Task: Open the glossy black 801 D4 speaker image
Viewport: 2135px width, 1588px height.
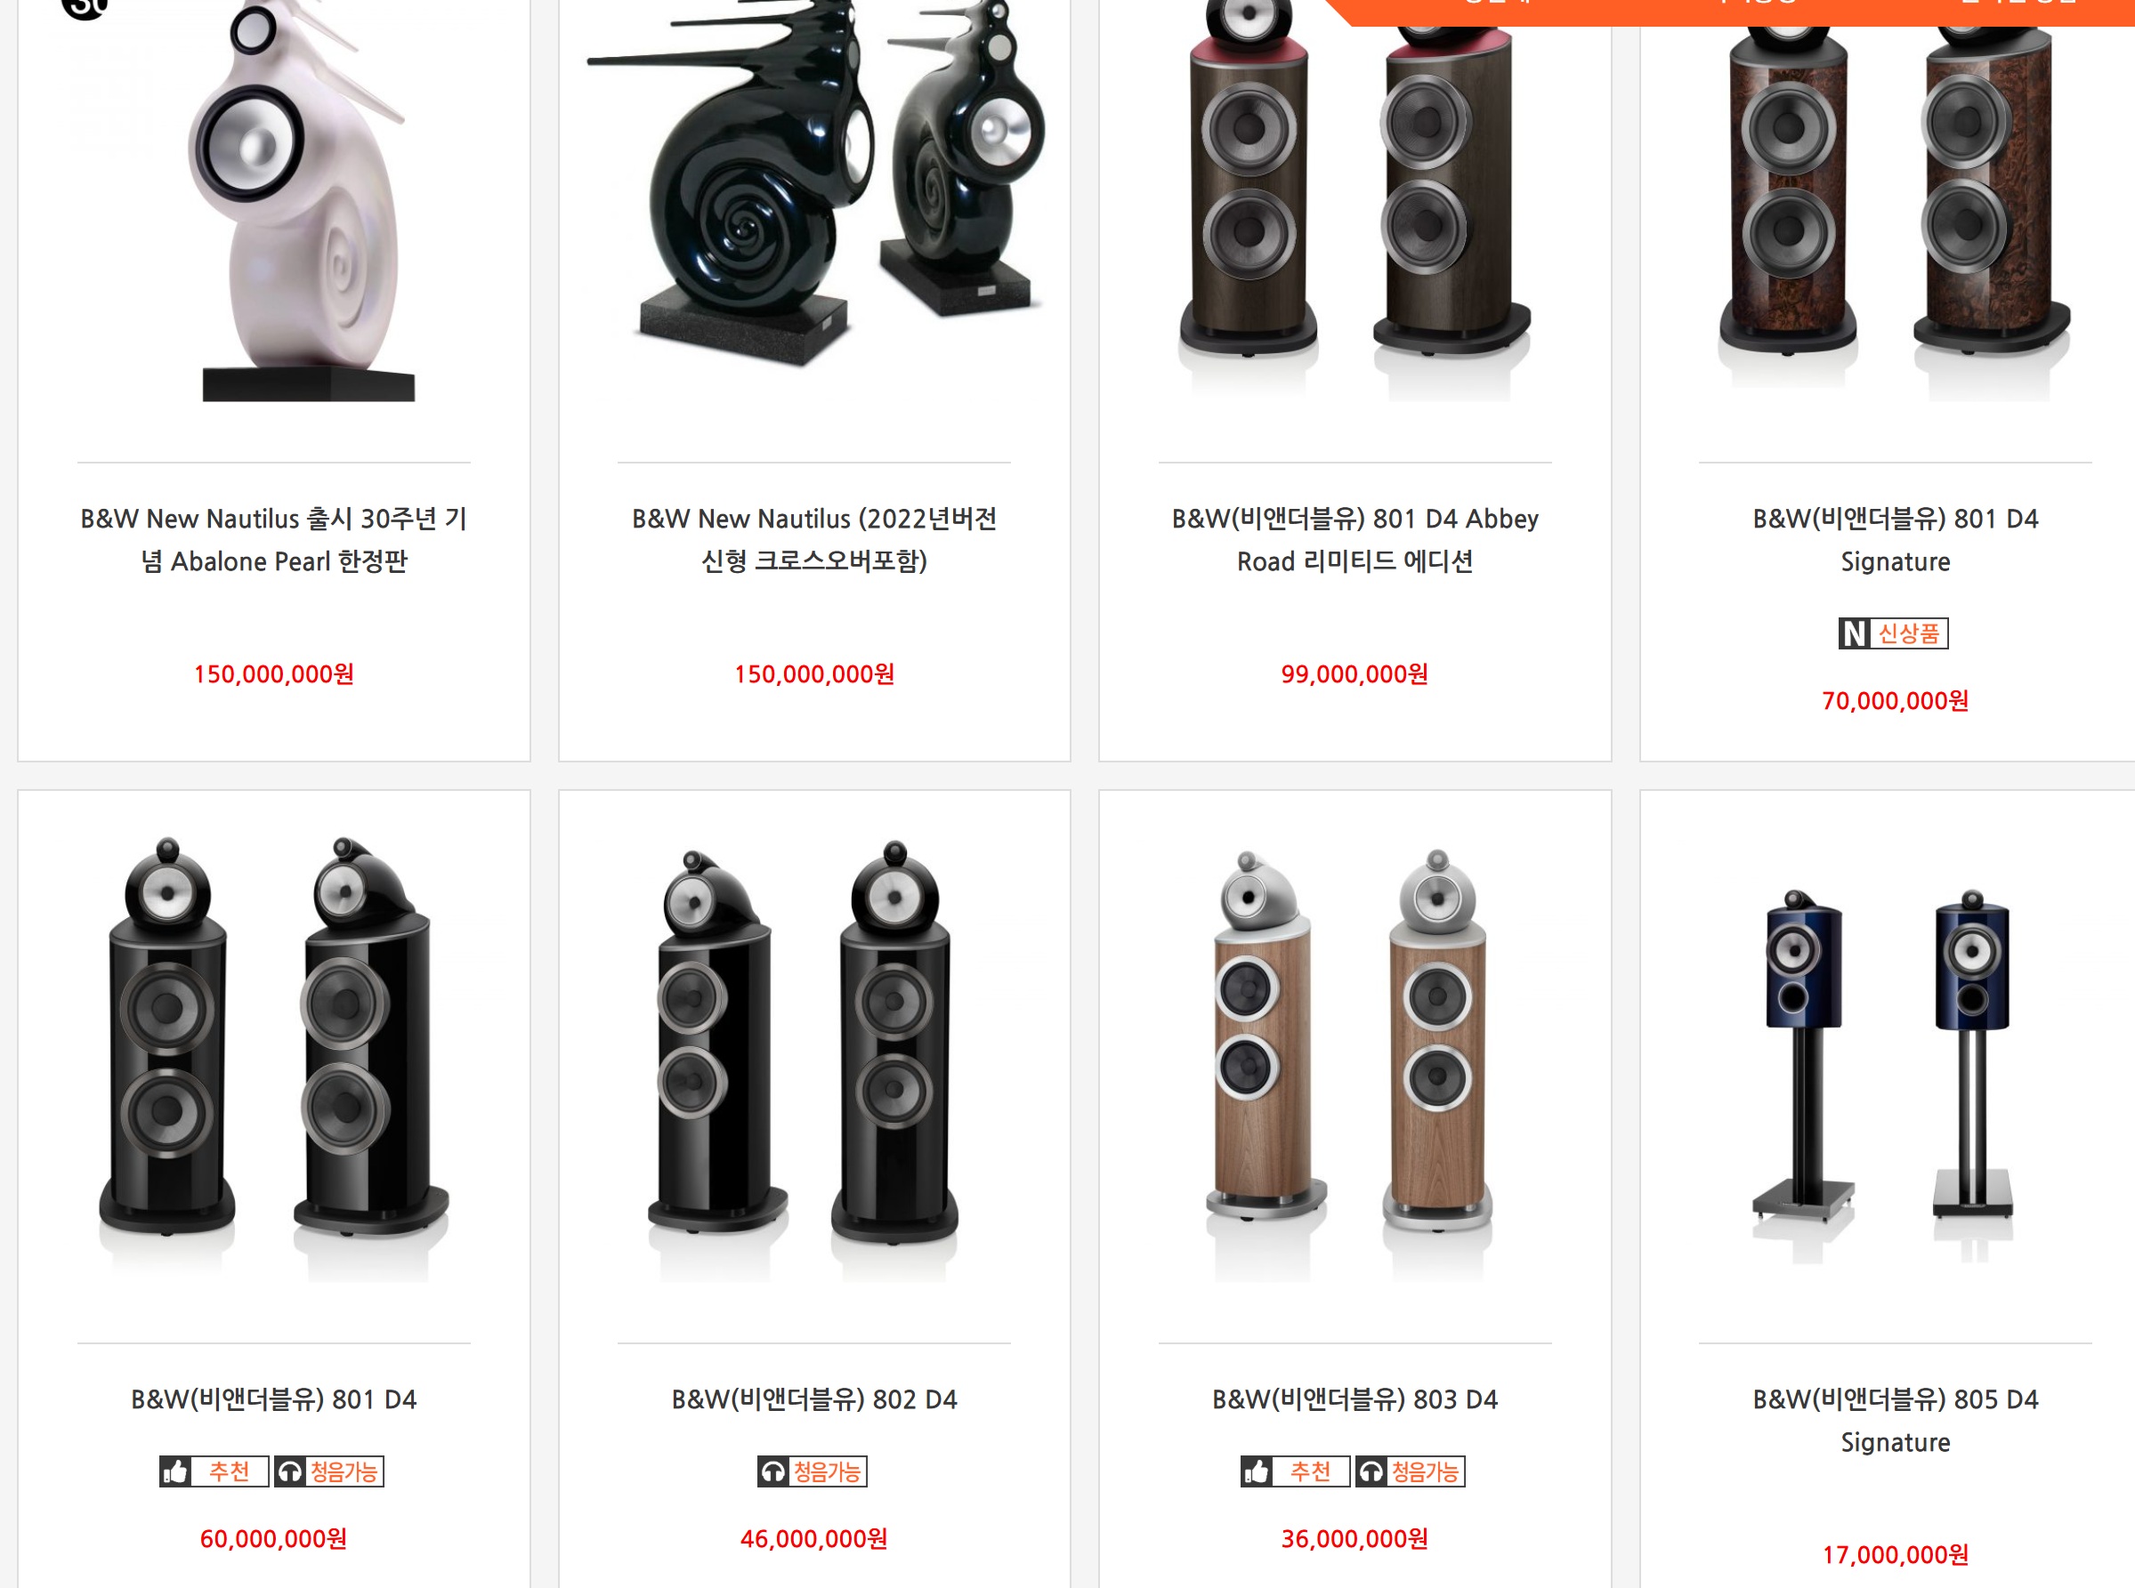Action: click(274, 1058)
